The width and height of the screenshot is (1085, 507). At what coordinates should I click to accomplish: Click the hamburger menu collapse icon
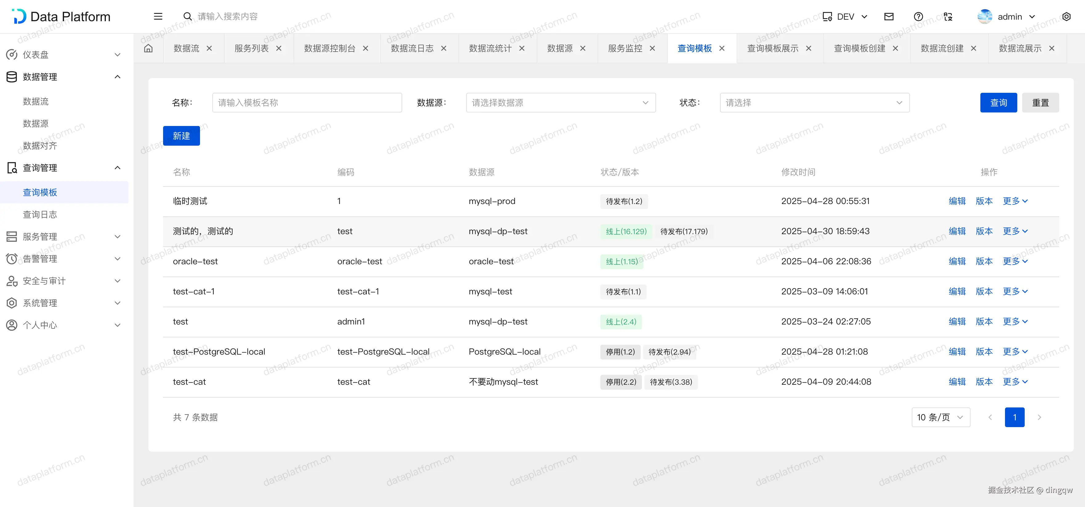158,16
